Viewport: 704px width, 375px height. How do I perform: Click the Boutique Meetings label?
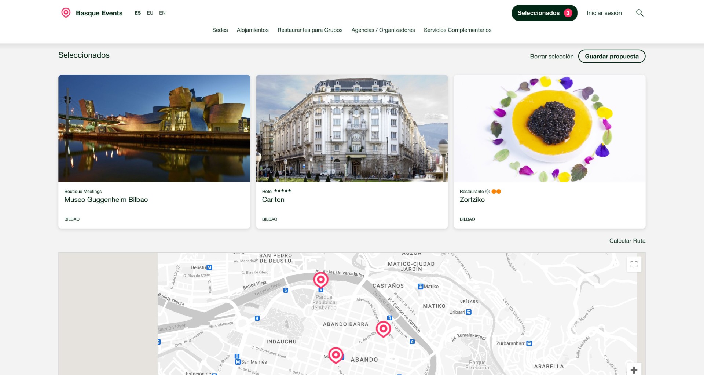pos(83,192)
